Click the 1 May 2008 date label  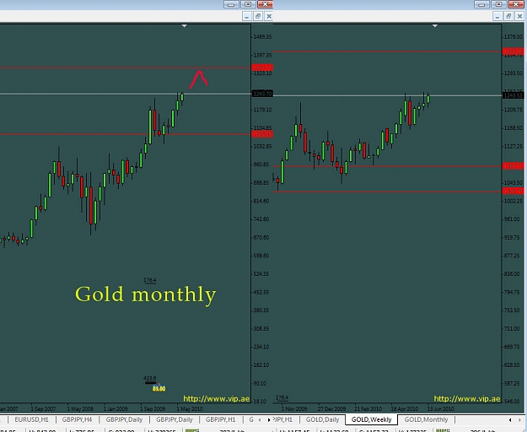(x=80, y=409)
